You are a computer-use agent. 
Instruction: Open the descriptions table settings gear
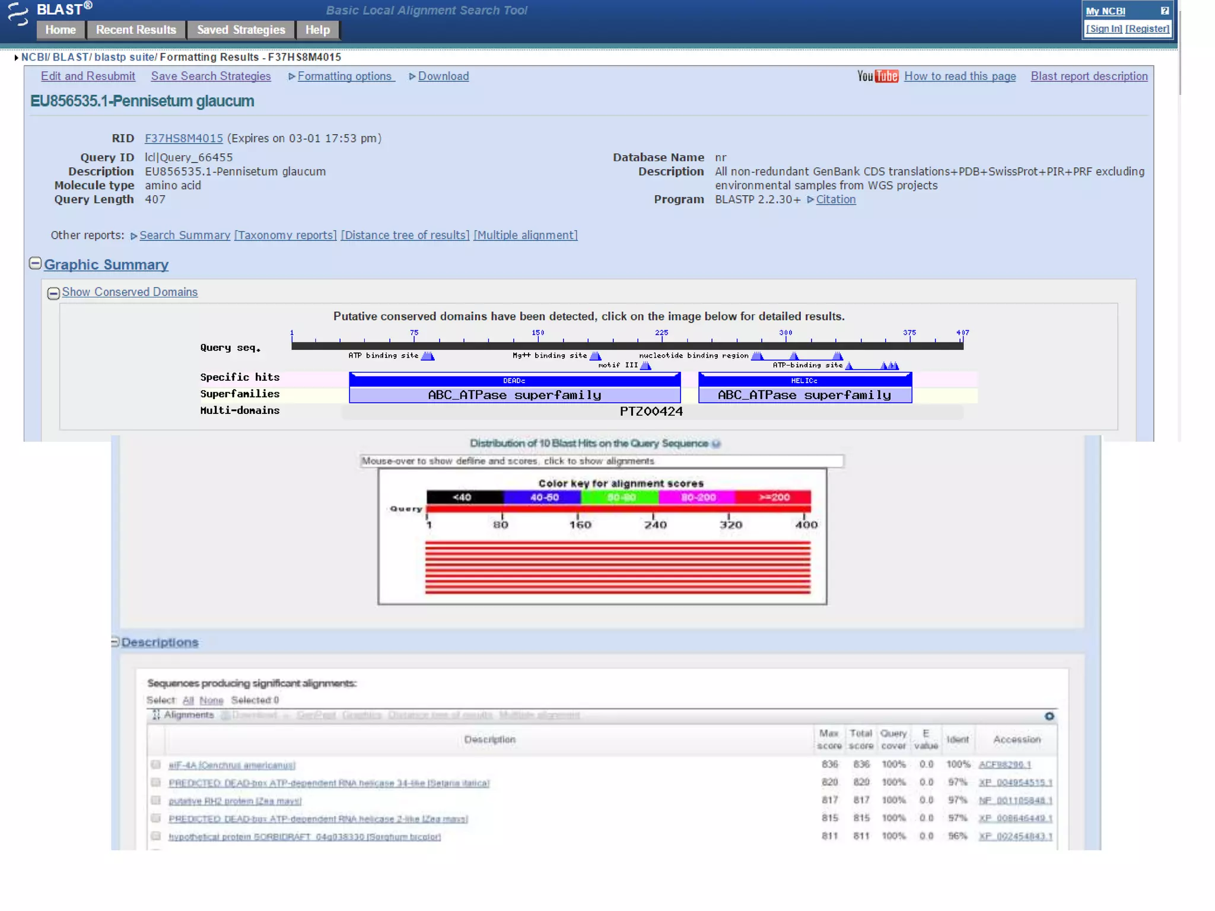(x=1049, y=716)
